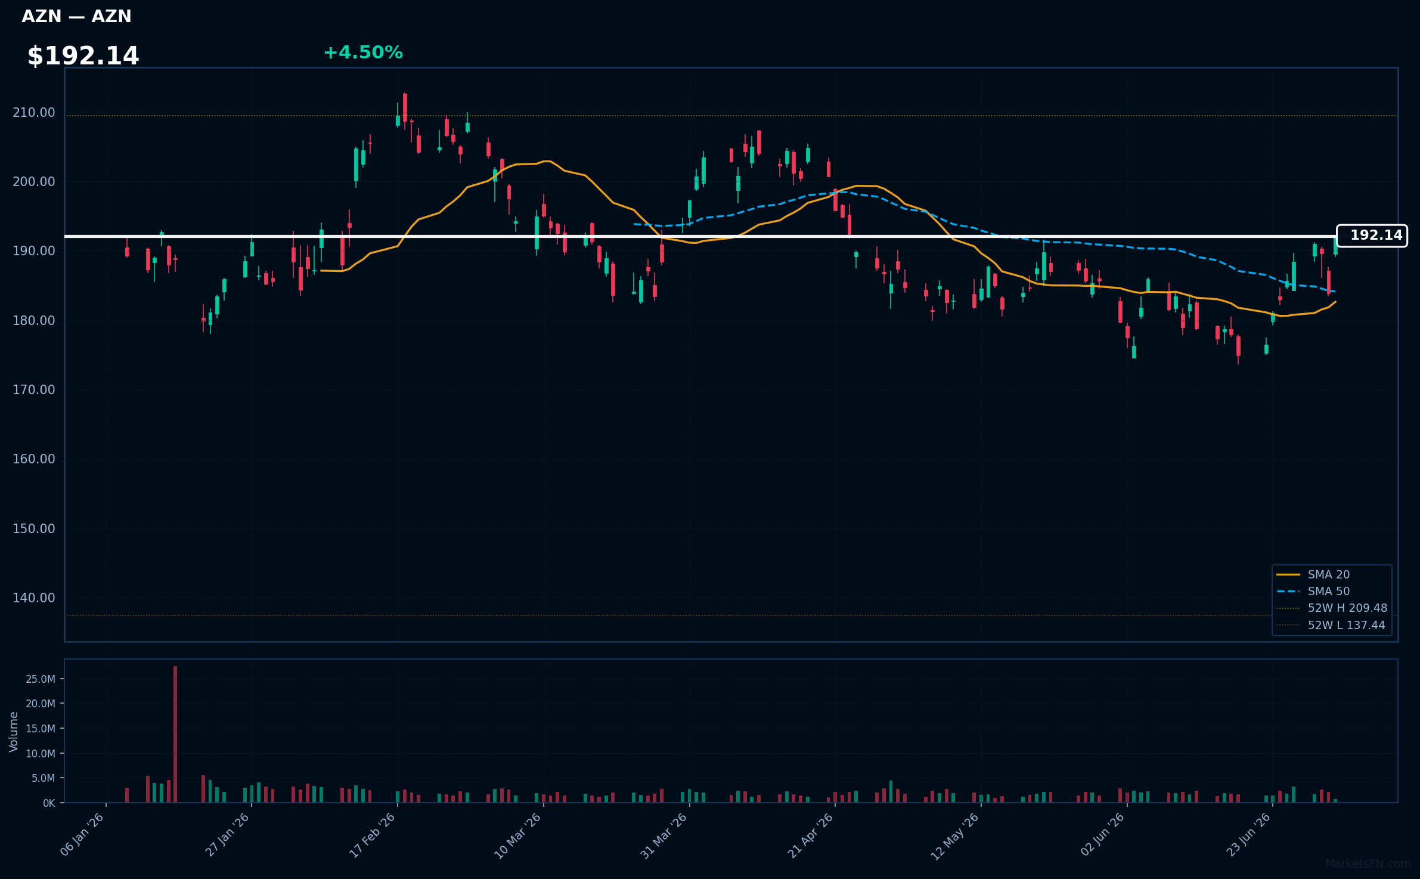Click the 23 Jun '26 date label
This screenshot has height=879, width=1420.
(x=1248, y=835)
